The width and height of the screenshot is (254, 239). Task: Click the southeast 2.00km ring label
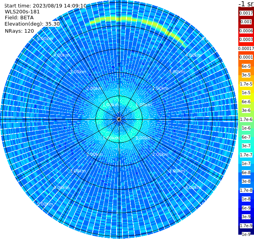click(x=160, y=154)
